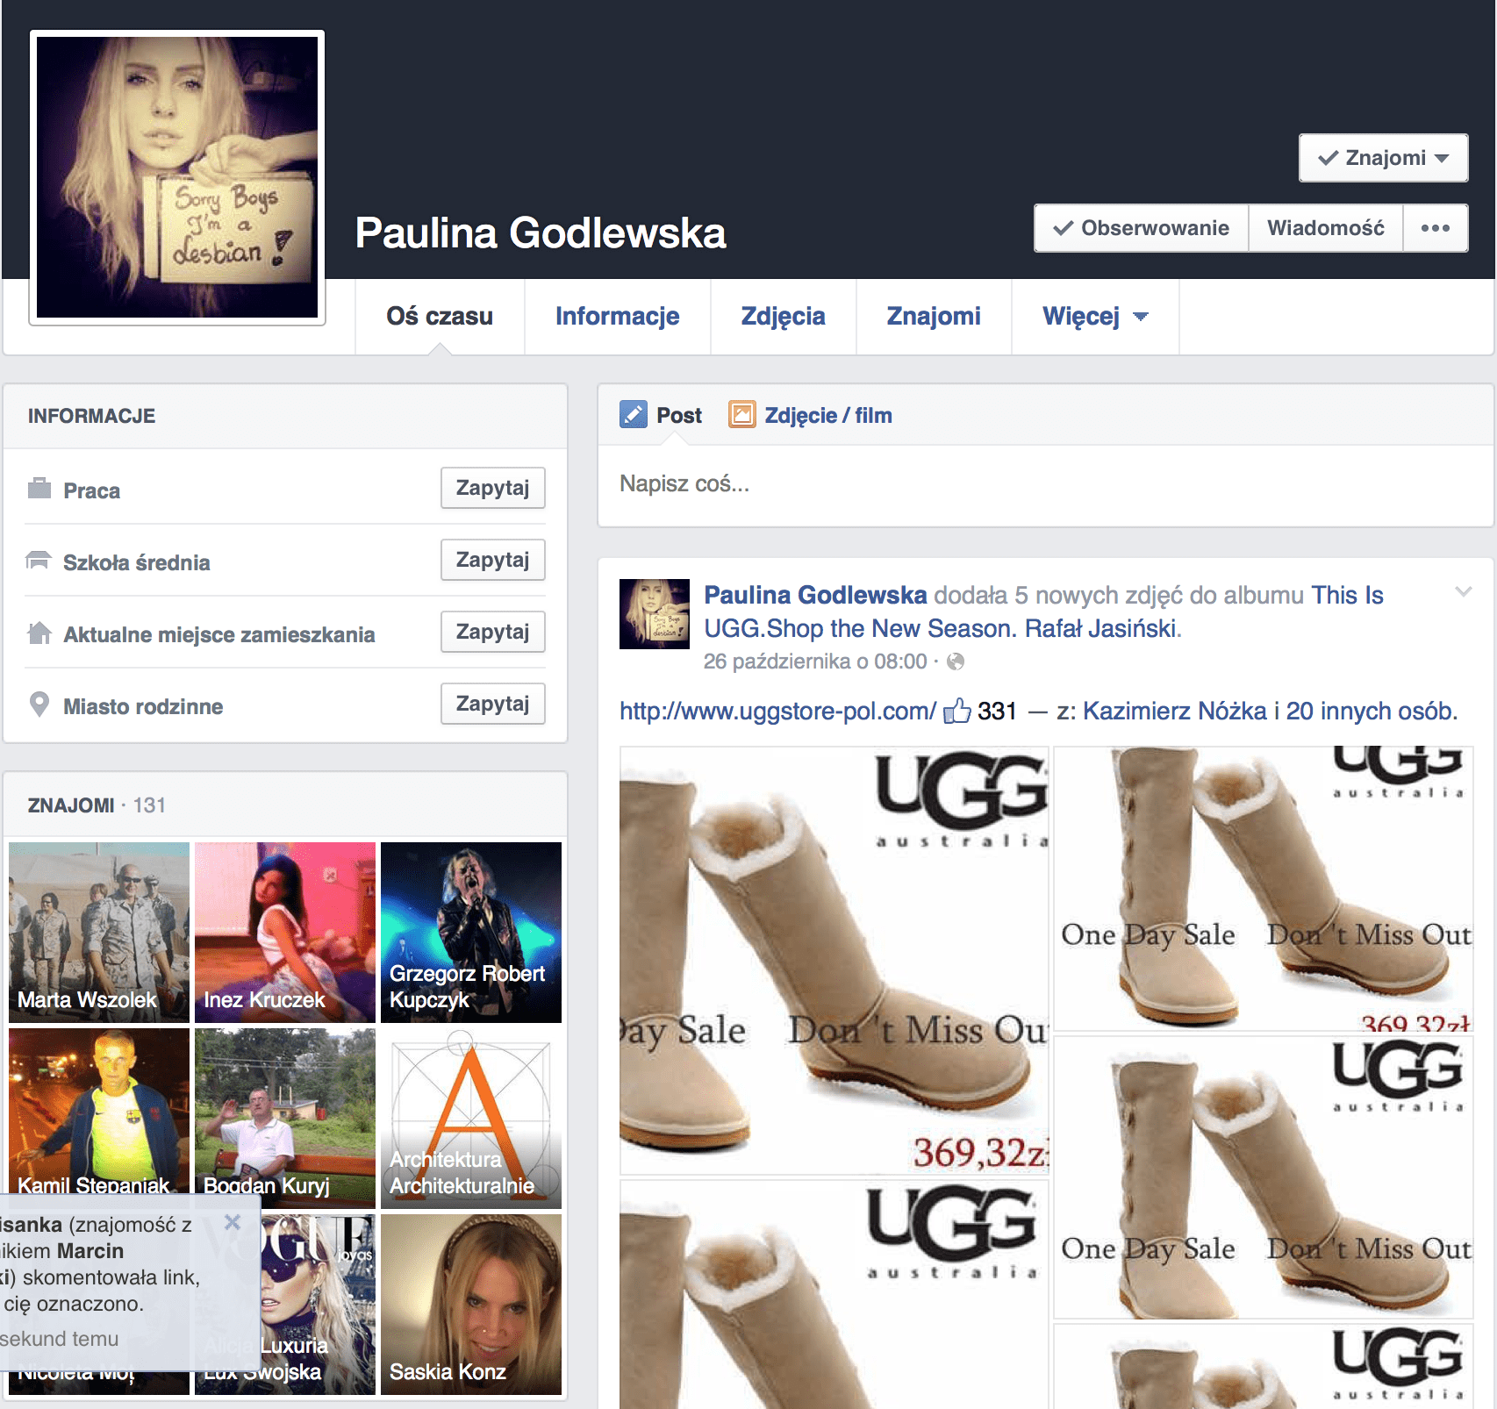
Task: Select the Zdjęcie / film composer tab
Action: click(810, 415)
